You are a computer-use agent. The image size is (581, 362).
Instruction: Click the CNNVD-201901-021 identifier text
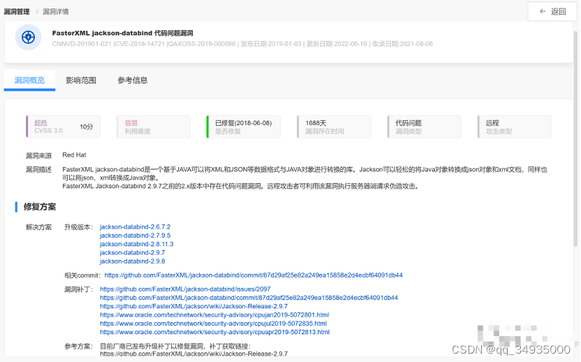pyautogui.click(x=82, y=44)
